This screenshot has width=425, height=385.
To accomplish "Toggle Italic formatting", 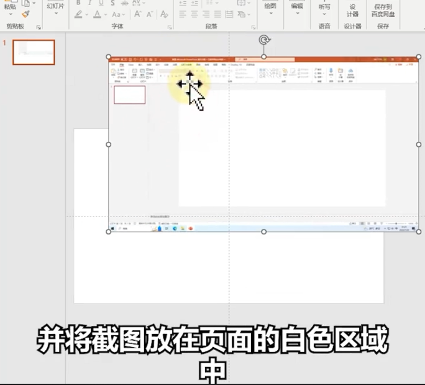I will point(89,2).
